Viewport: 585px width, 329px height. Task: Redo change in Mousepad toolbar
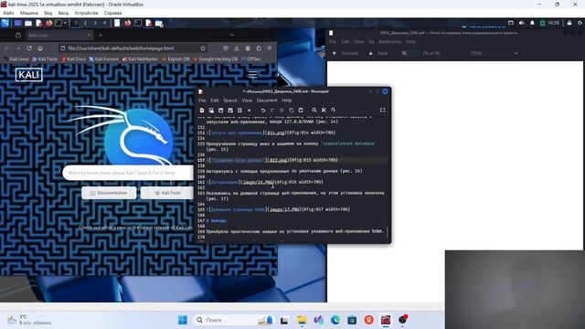tap(272, 110)
